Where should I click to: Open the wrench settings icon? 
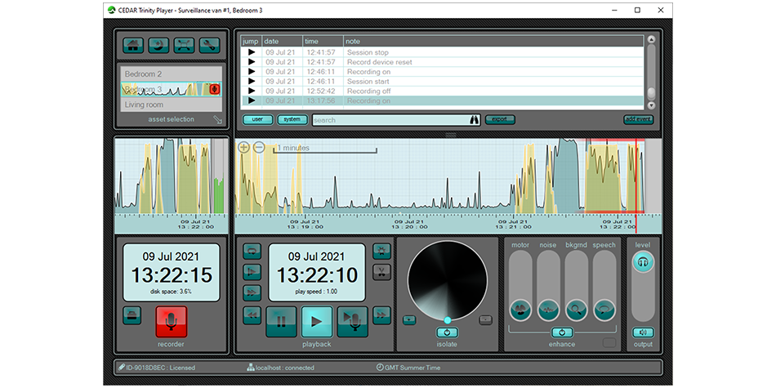point(209,45)
